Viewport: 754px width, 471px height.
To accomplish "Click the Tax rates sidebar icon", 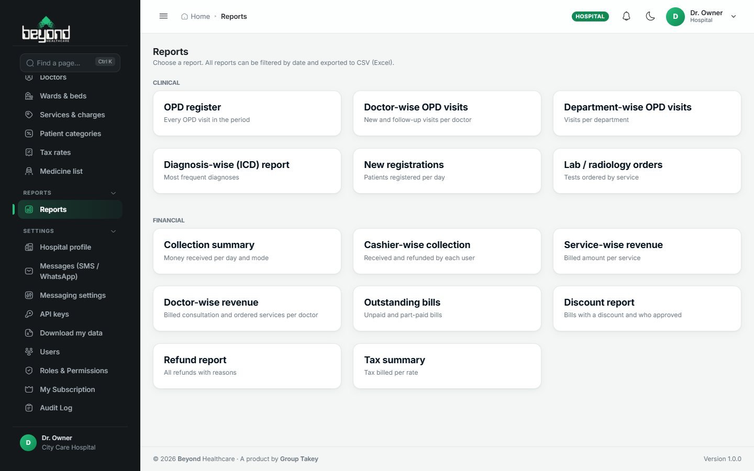I will pos(29,152).
